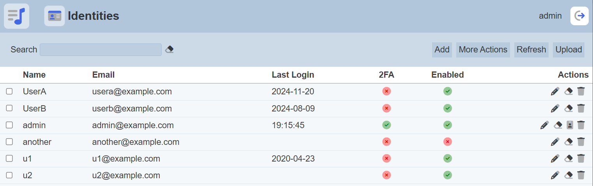593x186 pixels.
Task: Open the More Actions menu
Action: click(x=483, y=50)
